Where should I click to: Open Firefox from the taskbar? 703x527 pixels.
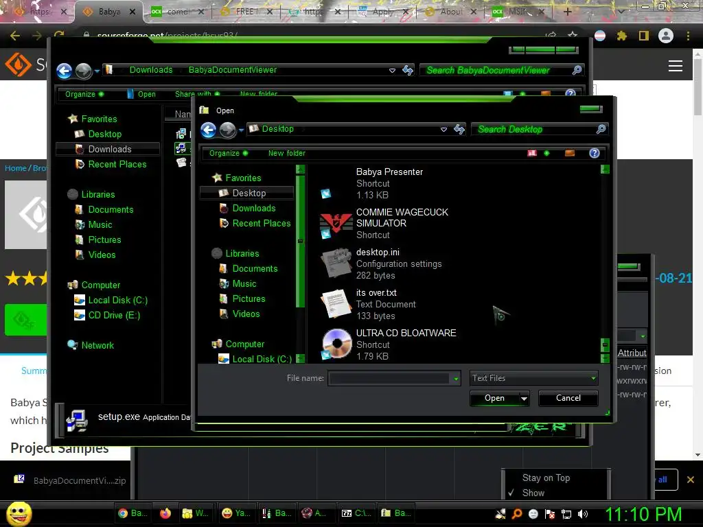pos(165,513)
